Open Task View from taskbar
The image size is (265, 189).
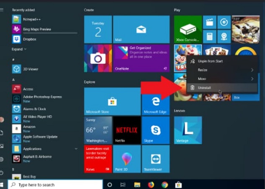click(x=123, y=185)
